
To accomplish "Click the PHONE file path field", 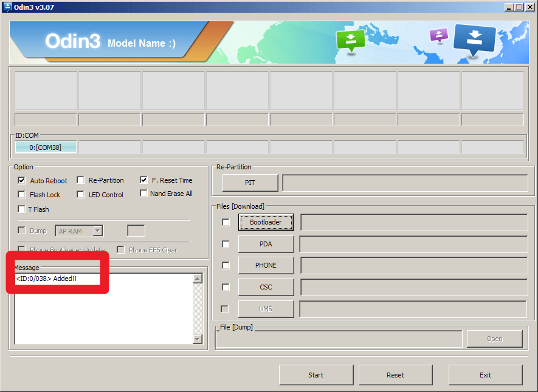I will coord(414,265).
